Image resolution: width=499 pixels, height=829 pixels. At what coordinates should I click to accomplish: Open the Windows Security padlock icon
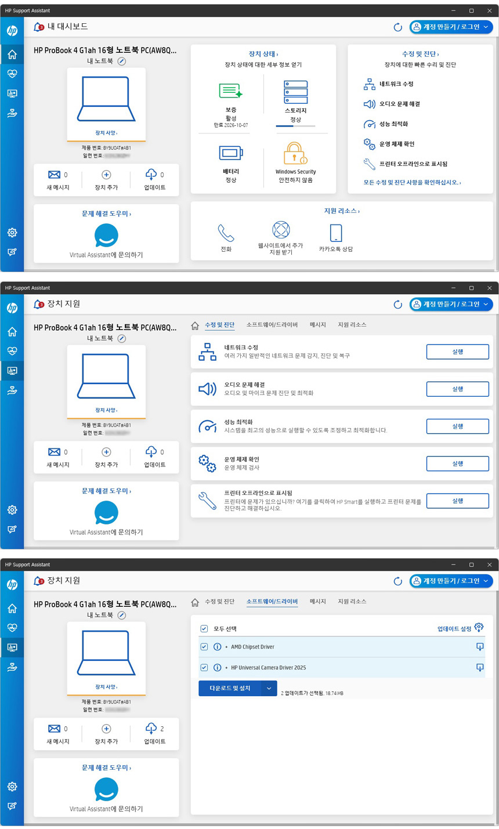pyautogui.click(x=295, y=154)
